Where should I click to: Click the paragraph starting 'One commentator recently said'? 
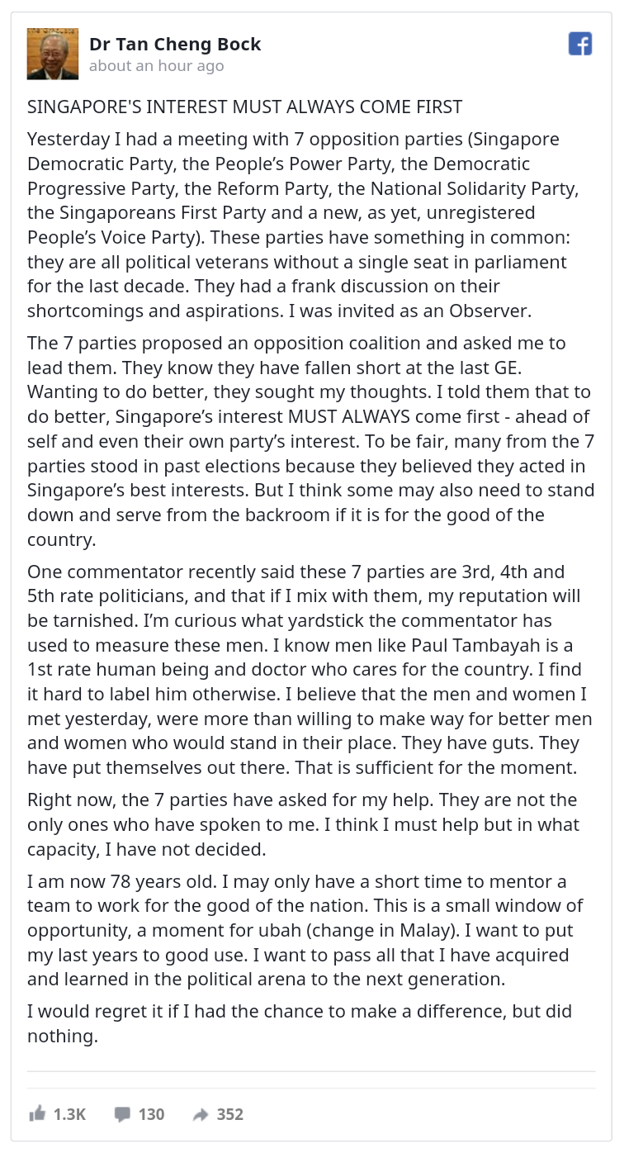click(x=311, y=669)
